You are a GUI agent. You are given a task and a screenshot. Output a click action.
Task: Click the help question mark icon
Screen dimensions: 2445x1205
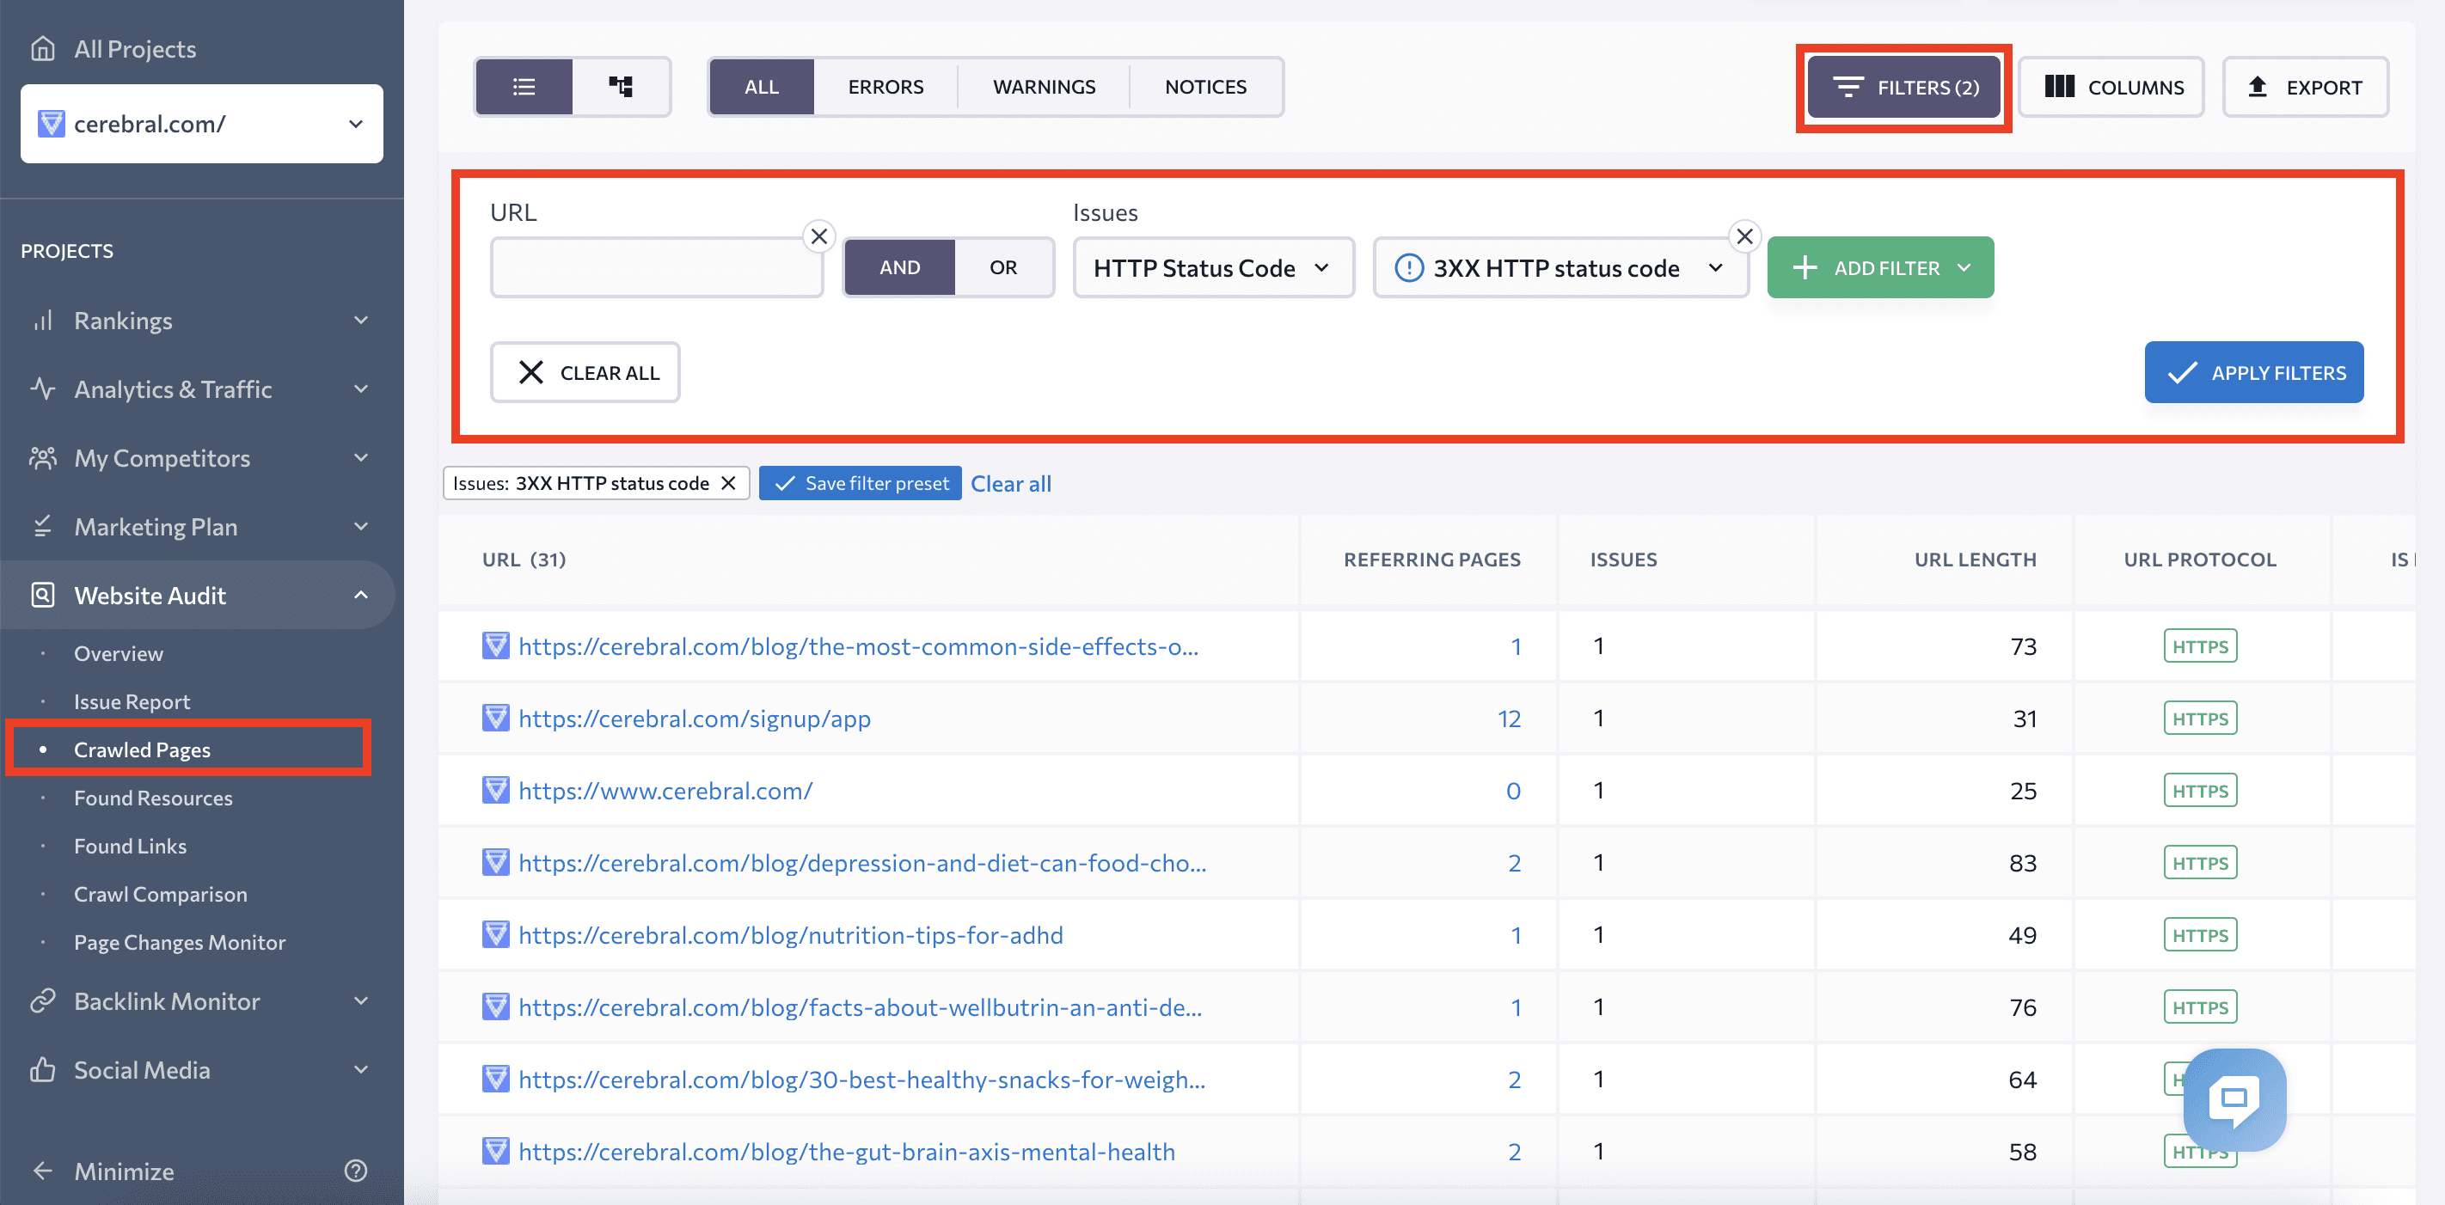[x=356, y=1171]
